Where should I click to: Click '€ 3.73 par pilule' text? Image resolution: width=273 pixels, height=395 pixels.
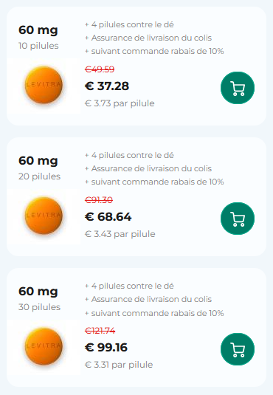coord(120,103)
